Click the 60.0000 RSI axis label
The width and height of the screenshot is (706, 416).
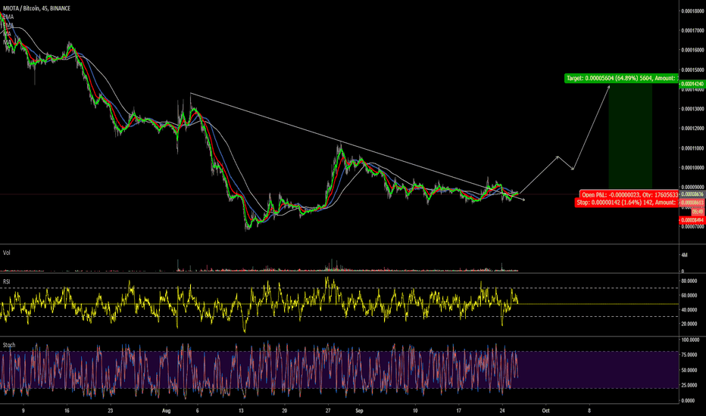[x=689, y=296]
